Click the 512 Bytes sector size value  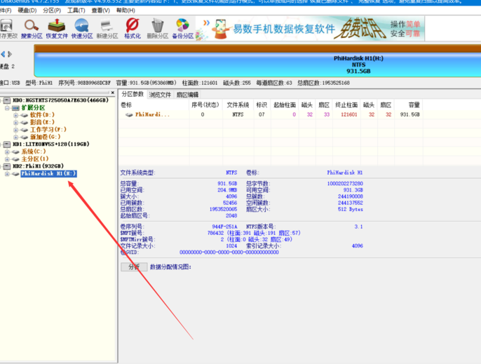tap(351, 209)
